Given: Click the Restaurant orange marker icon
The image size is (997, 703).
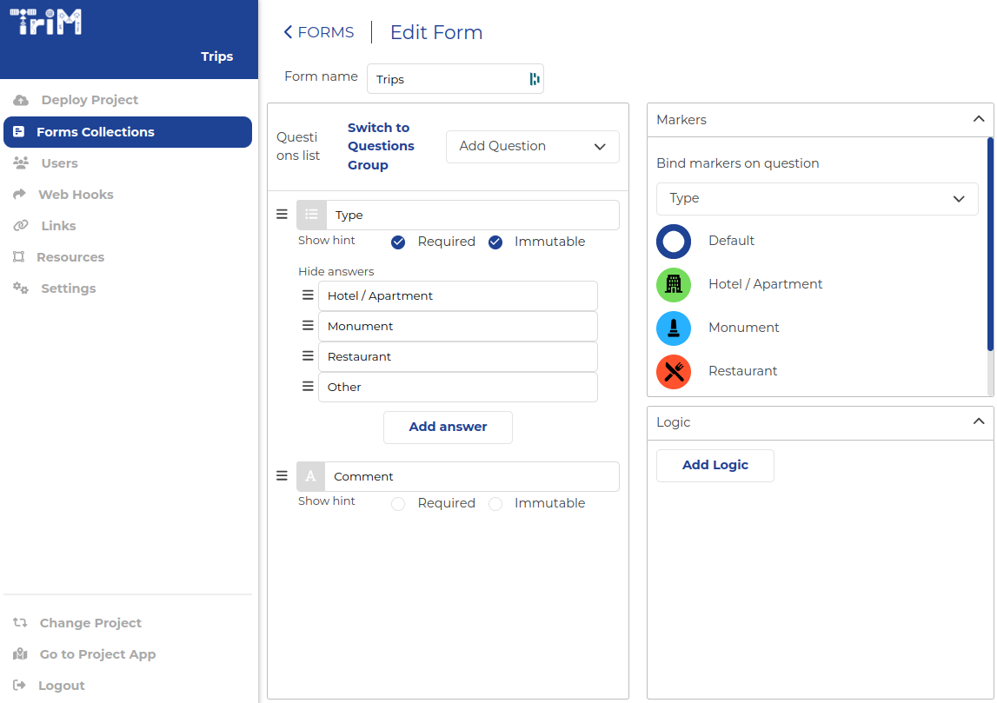Looking at the screenshot, I should coord(674,372).
